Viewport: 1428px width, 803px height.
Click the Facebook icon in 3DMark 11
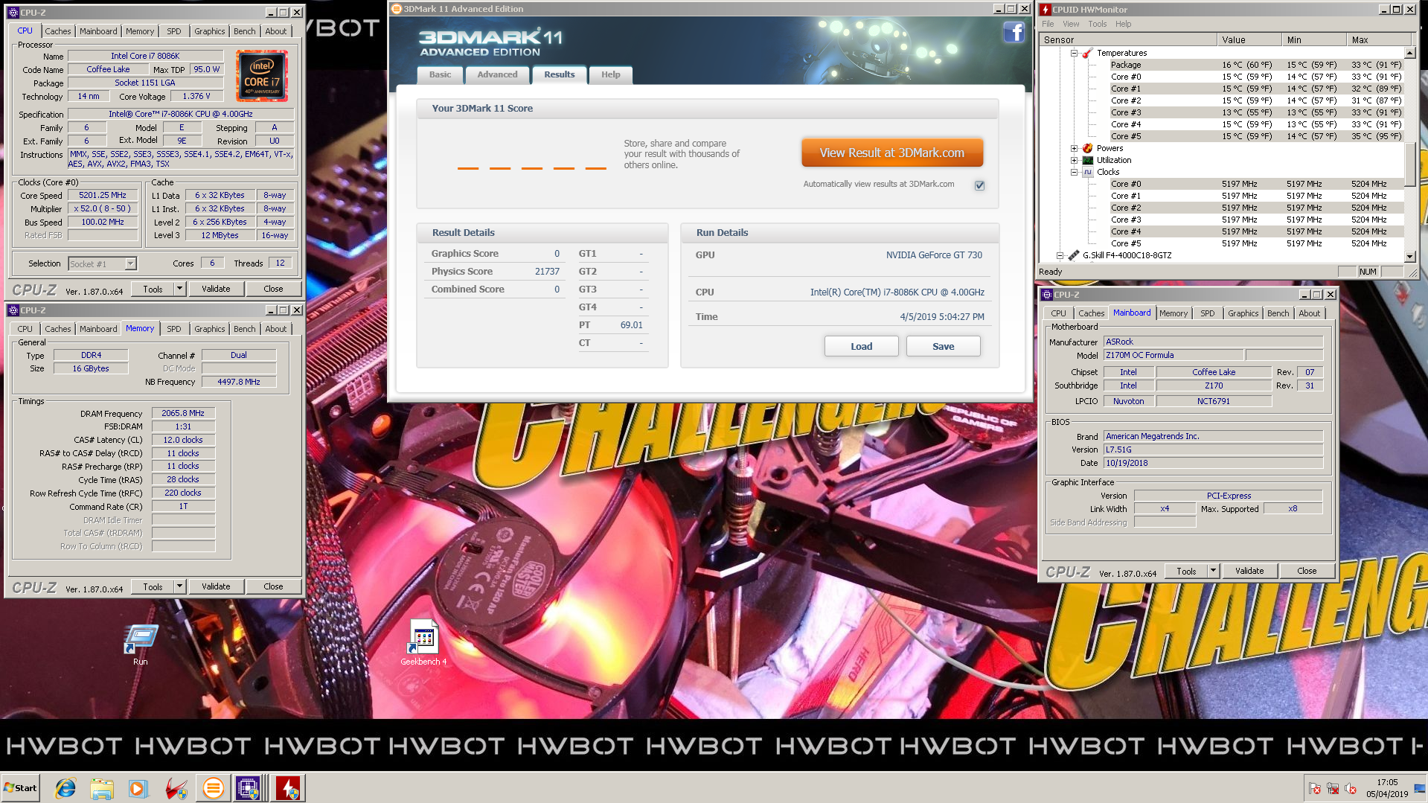(x=1014, y=32)
